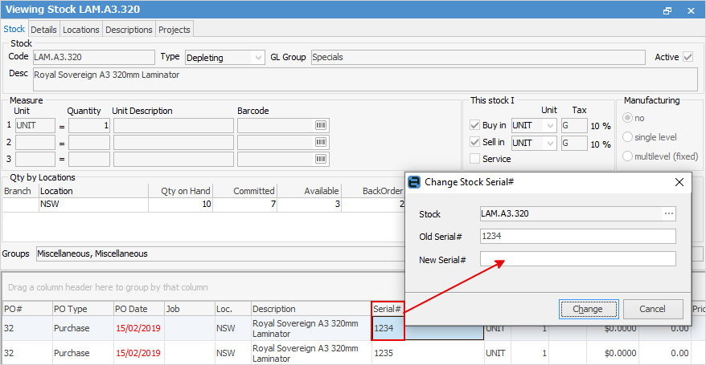This screenshot has height=365, width=706.
Task: Enable the Service checkbox
Action: click(x=475, y=159)
